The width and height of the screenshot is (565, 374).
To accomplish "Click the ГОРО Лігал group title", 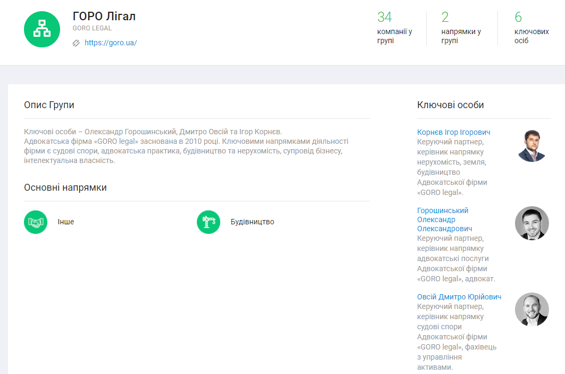I will pyautogui.click(x=104, y=17).
